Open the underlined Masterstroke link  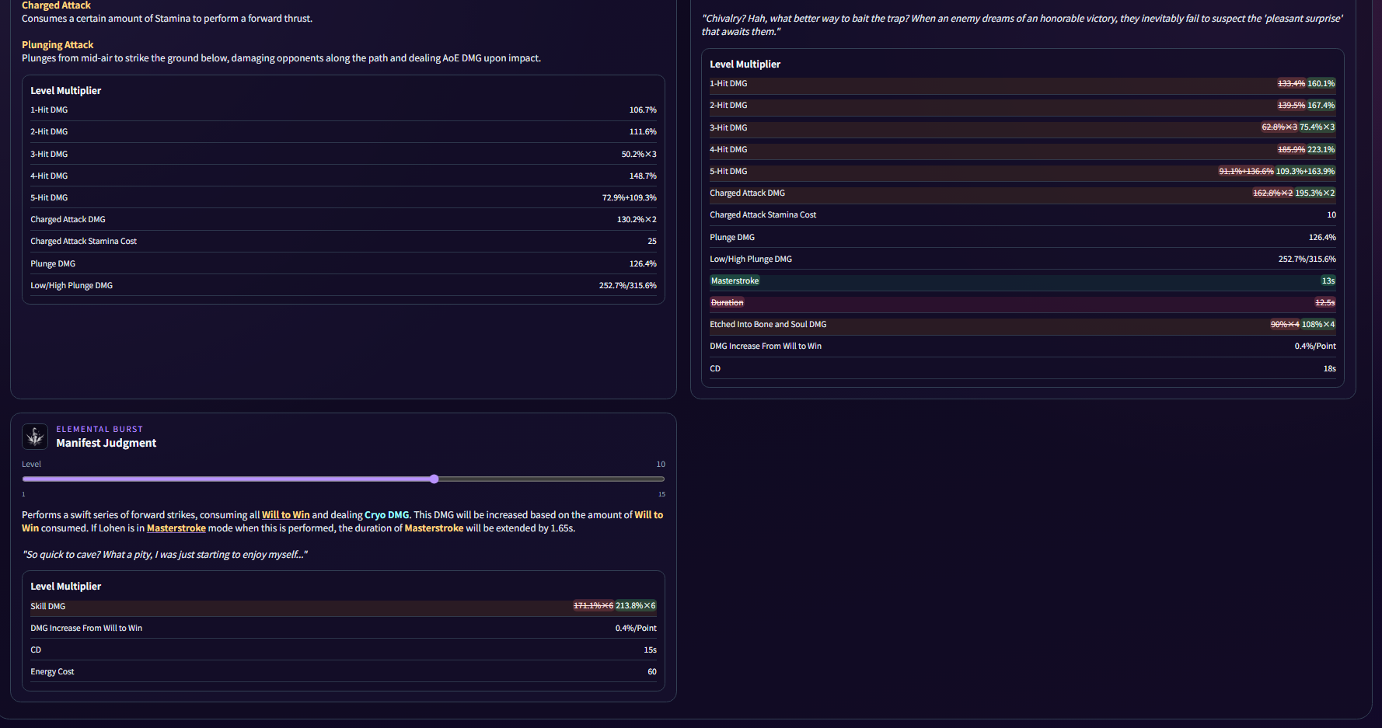[x=176, y=528]
